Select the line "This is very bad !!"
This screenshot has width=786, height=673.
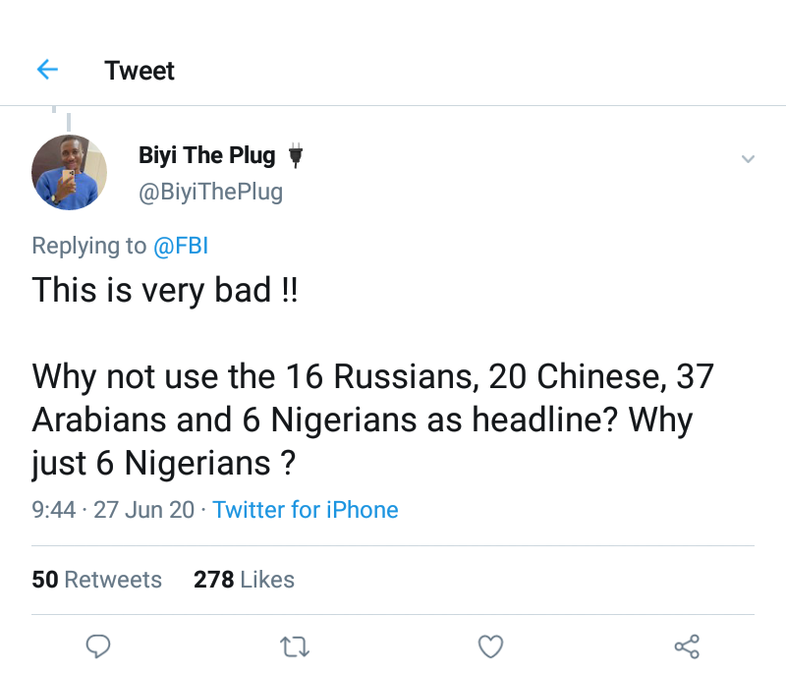(164, 290)
